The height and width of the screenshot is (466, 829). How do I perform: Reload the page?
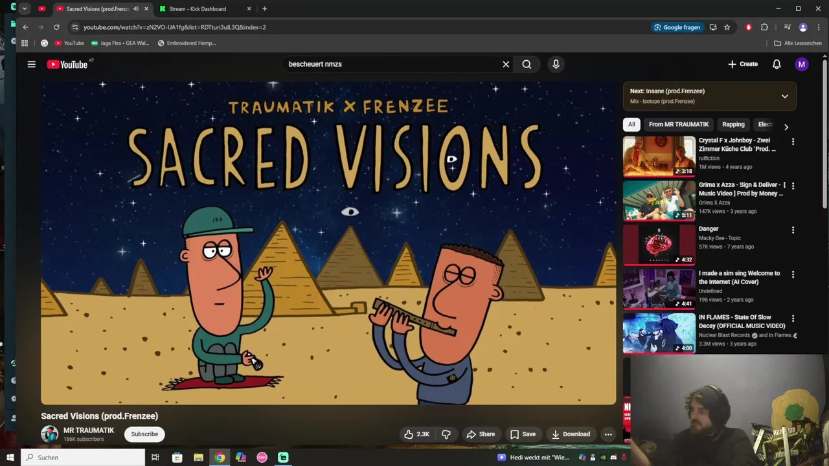pos(56,27)
